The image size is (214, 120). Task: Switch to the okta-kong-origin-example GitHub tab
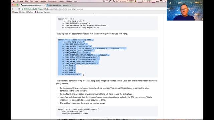tap(33, 5)
